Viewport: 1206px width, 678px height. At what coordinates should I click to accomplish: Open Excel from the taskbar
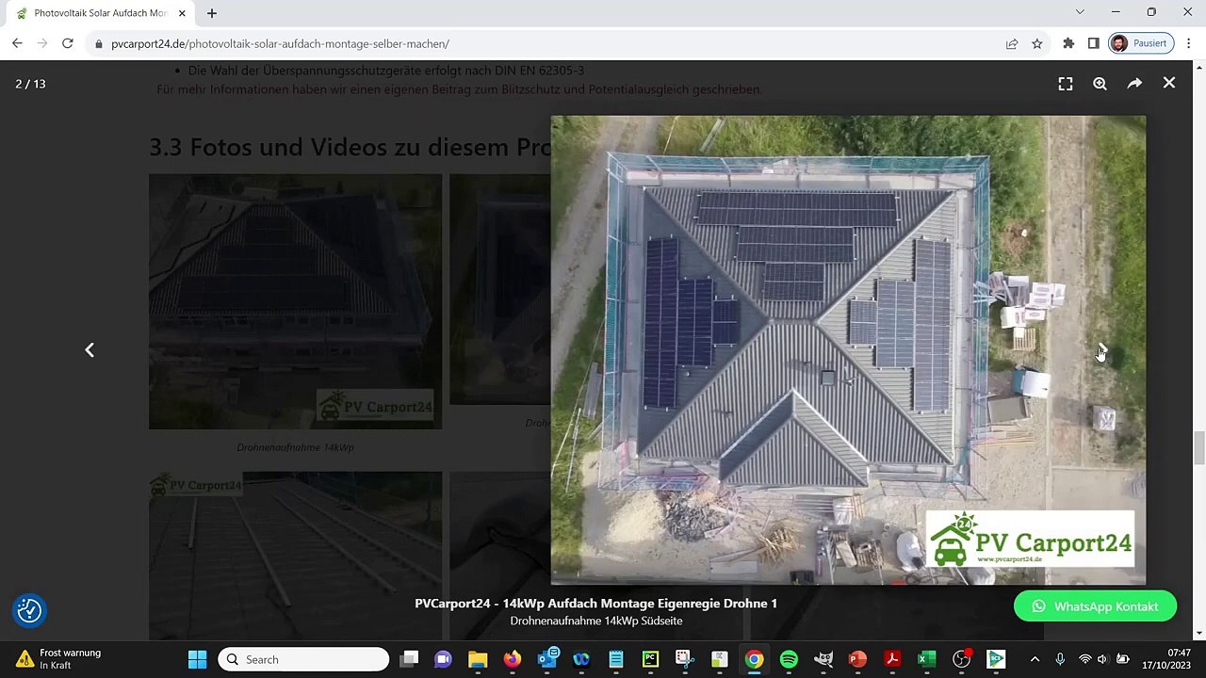[x=927, y=659]
